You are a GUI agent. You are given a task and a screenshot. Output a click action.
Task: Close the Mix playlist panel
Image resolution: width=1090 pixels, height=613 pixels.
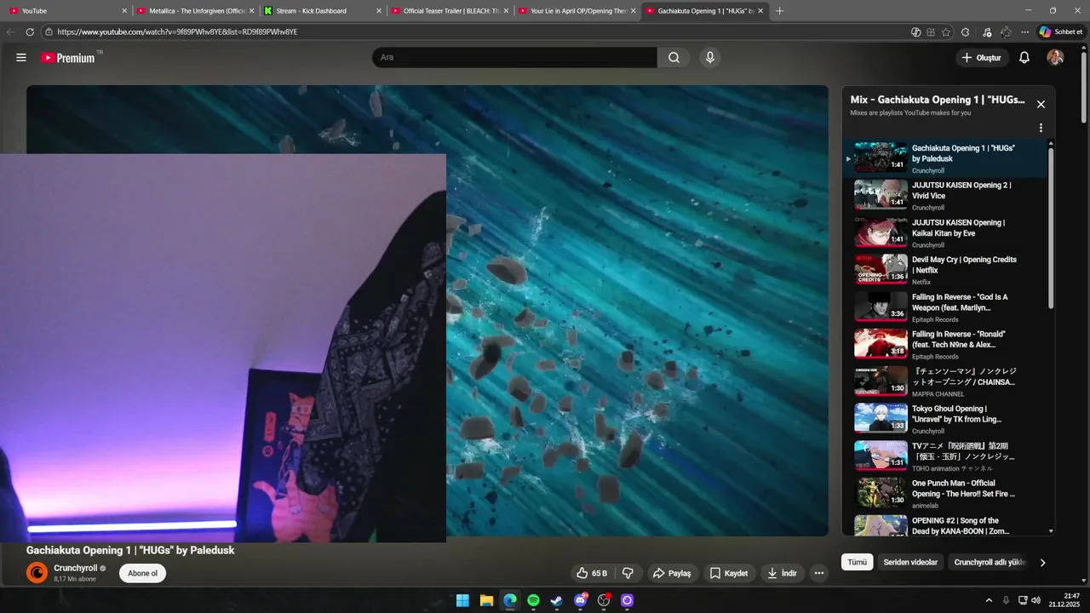[x=1041, y=105]
